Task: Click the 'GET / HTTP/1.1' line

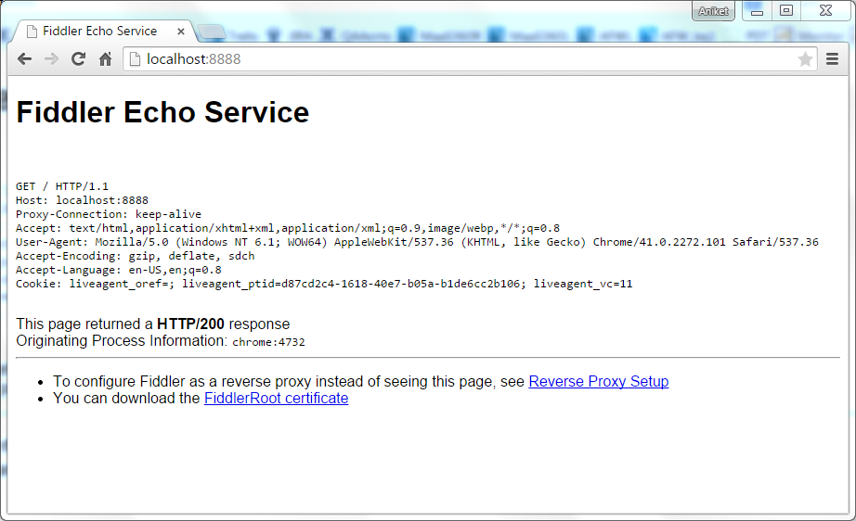Action: [x=61, y=186]
